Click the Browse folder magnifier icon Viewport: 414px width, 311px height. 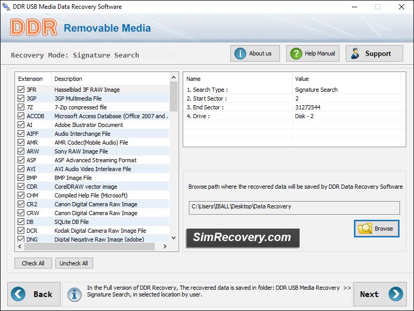coord(365,229)
